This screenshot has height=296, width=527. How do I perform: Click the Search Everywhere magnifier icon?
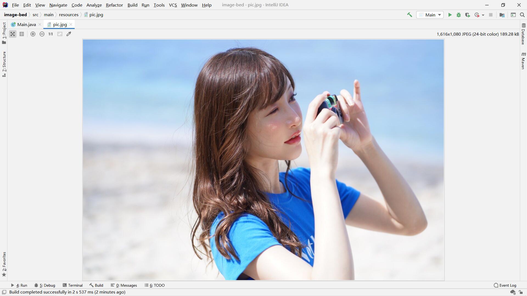(x=522, y=15)
